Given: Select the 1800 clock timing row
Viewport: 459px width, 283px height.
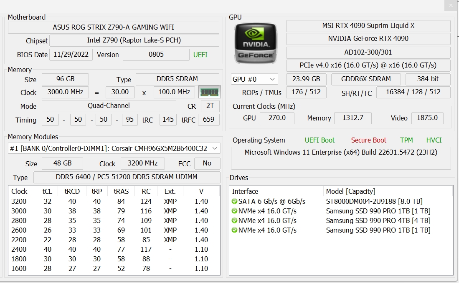Looking at the screenshot, I should click(114, 259).
